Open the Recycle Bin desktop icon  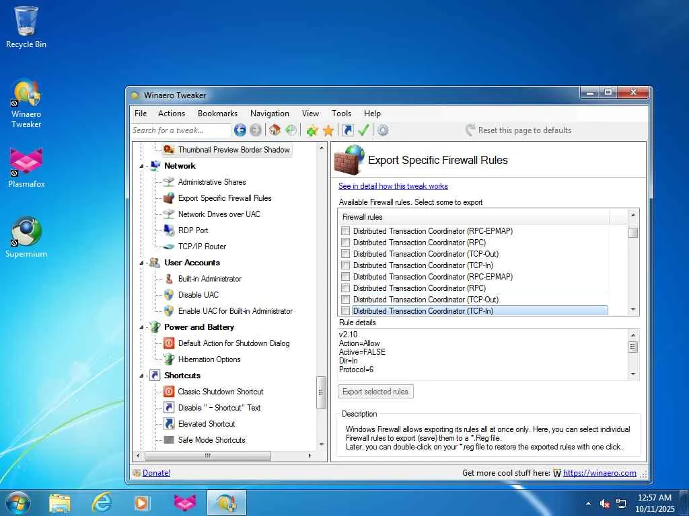coord(26,27)
